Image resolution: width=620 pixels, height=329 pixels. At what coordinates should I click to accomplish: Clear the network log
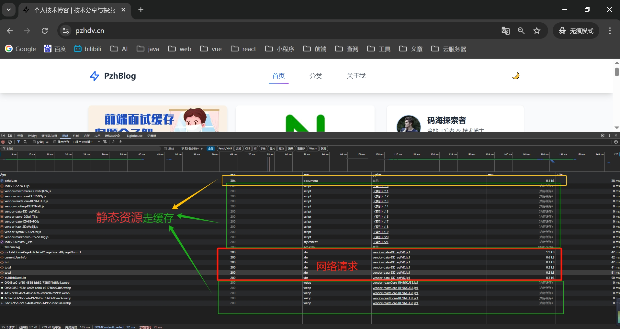tap(10, 142)
